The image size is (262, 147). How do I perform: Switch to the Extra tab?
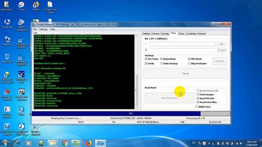tap(182, 33)
